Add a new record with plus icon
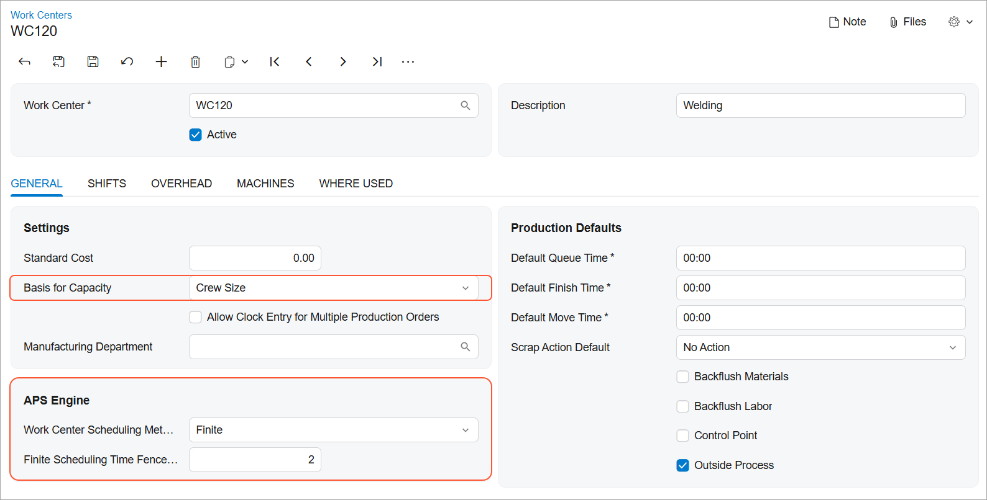This screenshot has width=987, height=500. [161, 61]
